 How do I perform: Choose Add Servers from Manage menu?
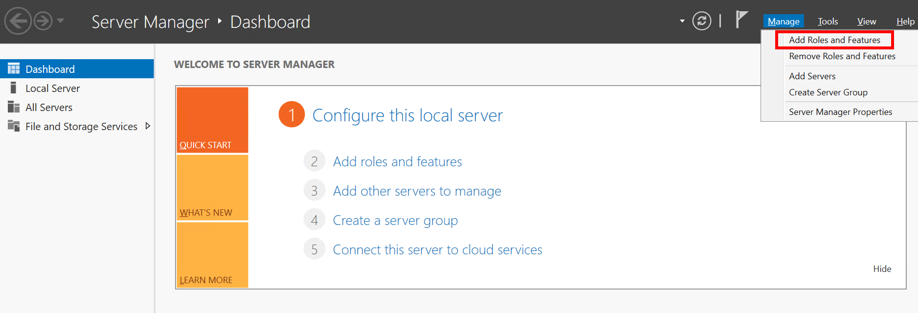coord(812,76)
